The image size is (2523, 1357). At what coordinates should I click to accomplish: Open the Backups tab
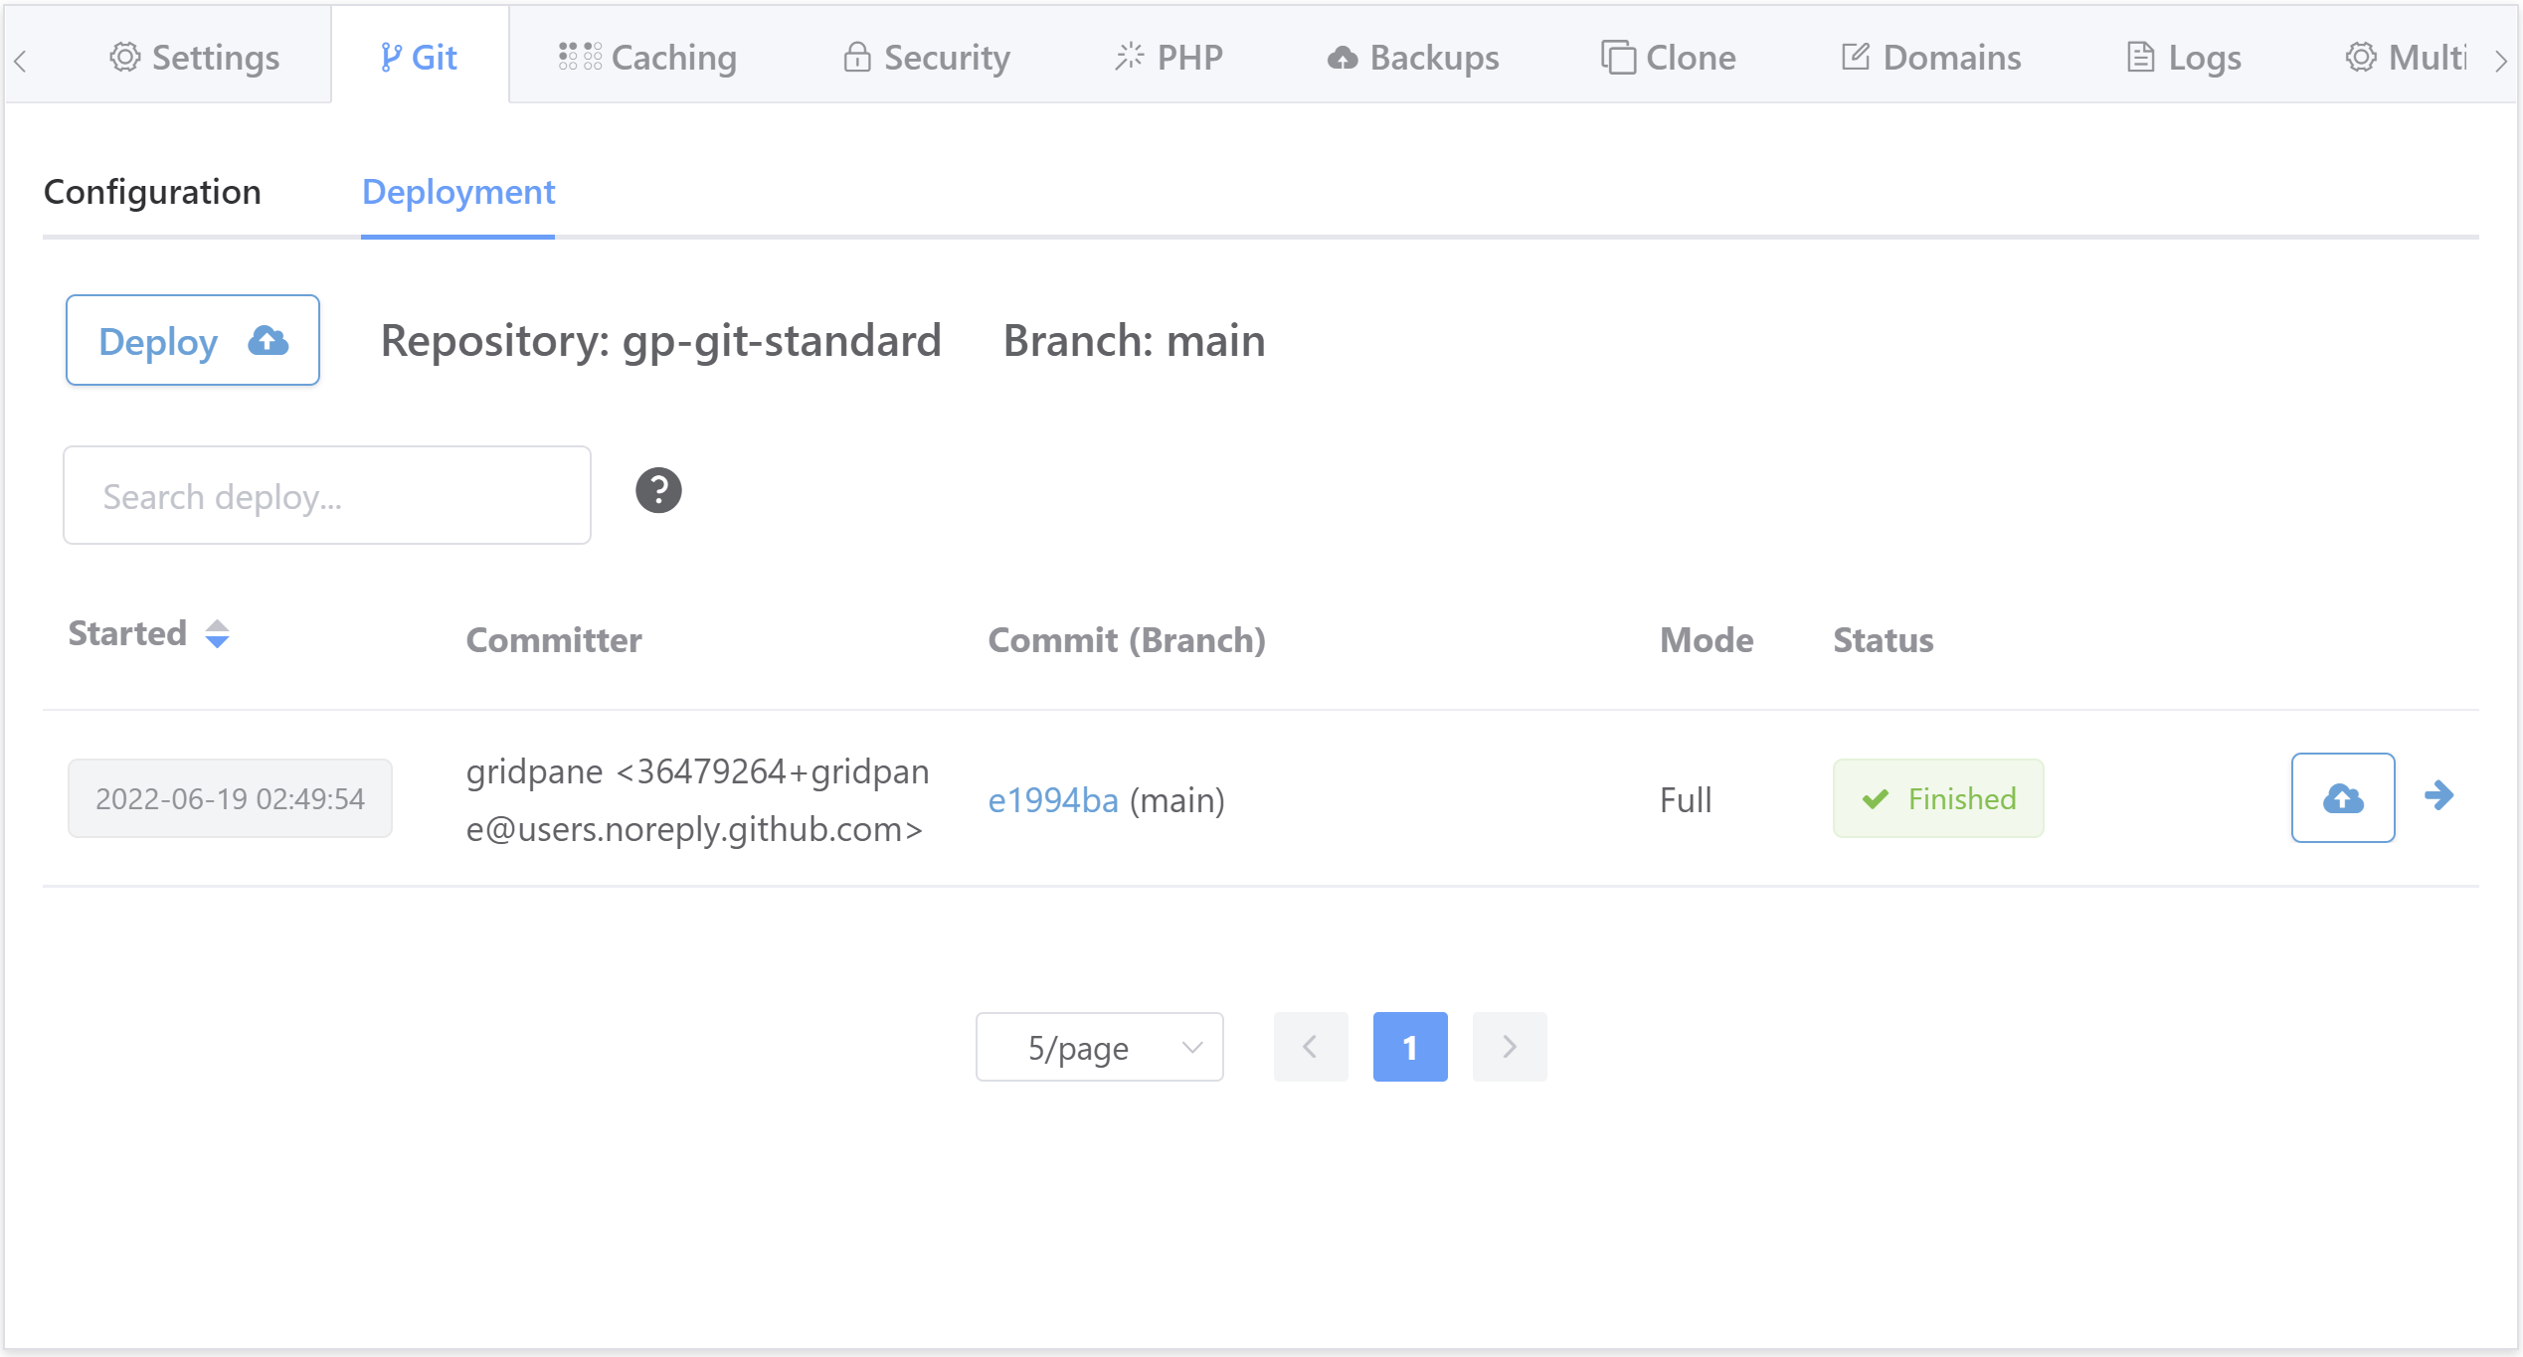(x=1412, y=58)
